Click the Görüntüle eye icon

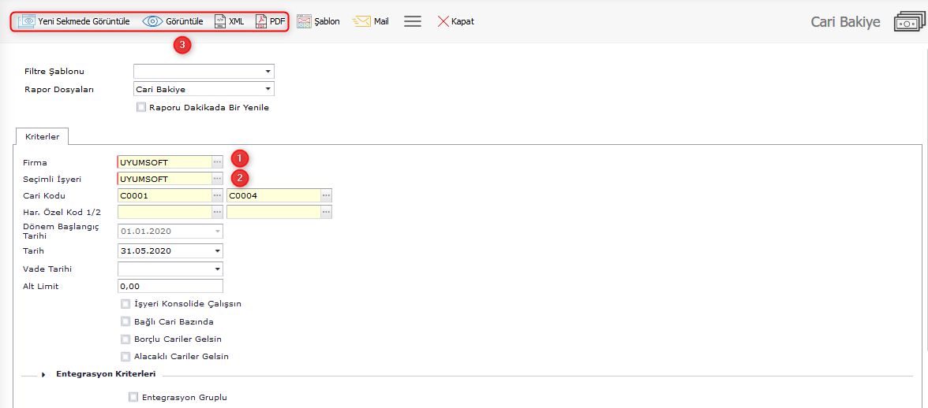(x=153, y=21)
